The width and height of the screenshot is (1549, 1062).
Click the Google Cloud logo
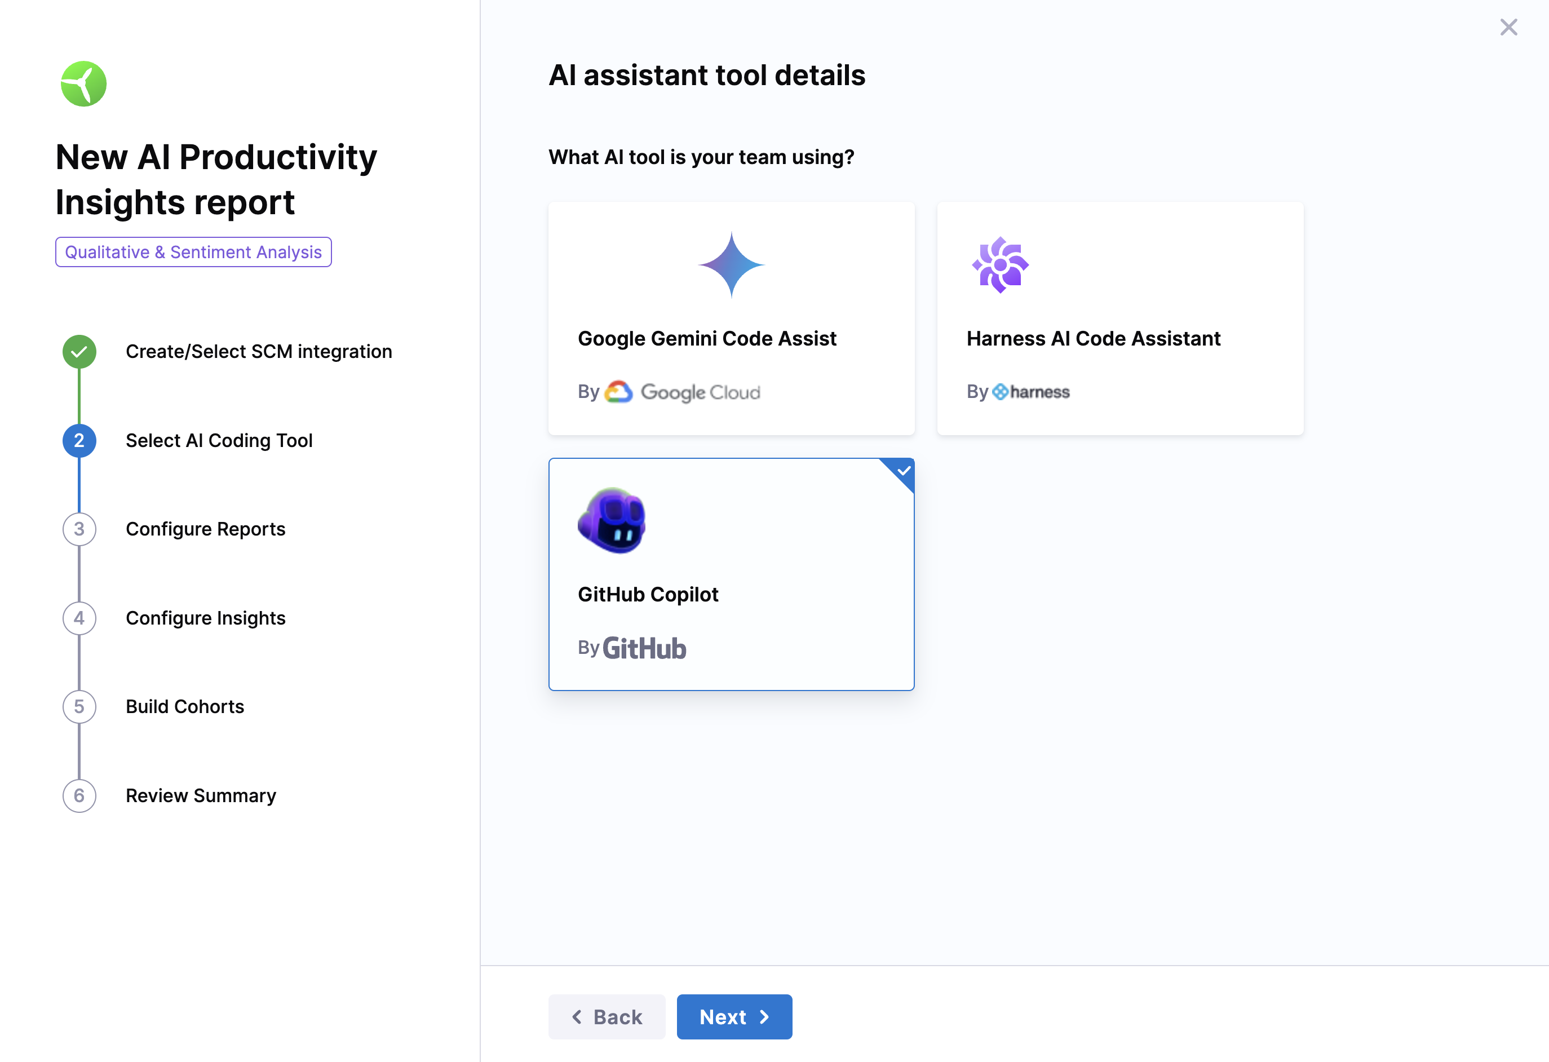coord(683,392)
